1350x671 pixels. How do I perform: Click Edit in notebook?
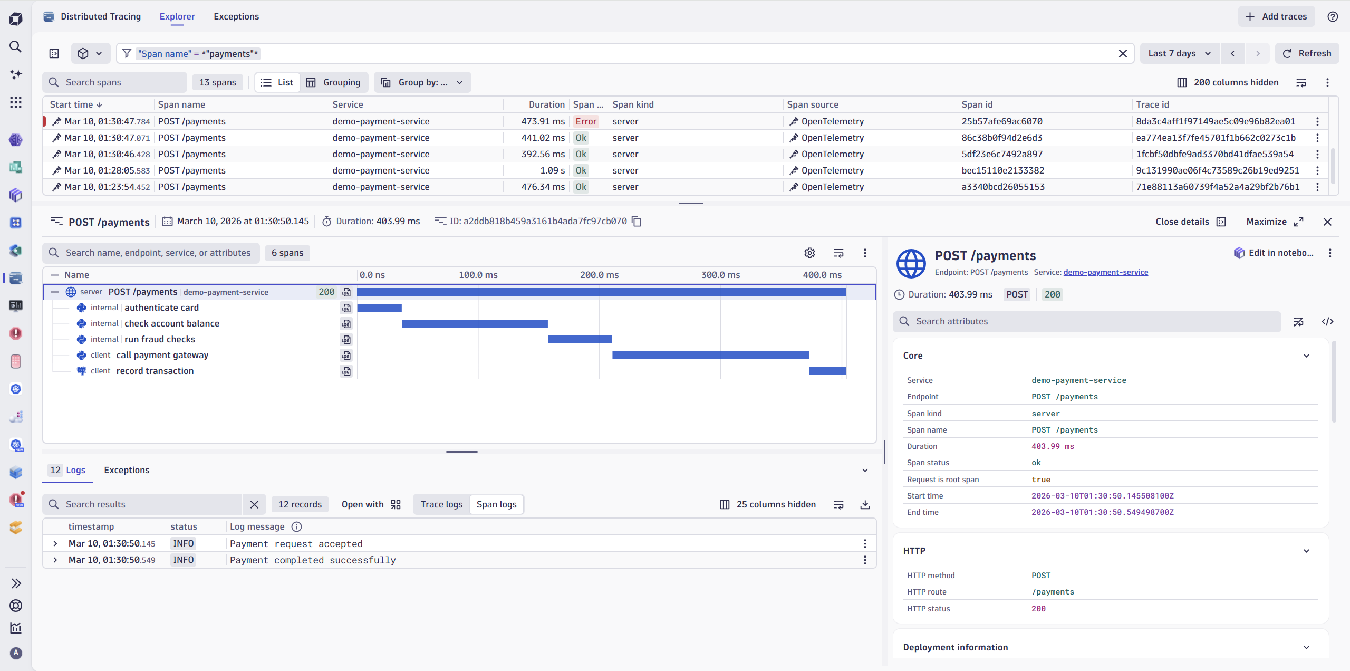[x=1274, y=253]
